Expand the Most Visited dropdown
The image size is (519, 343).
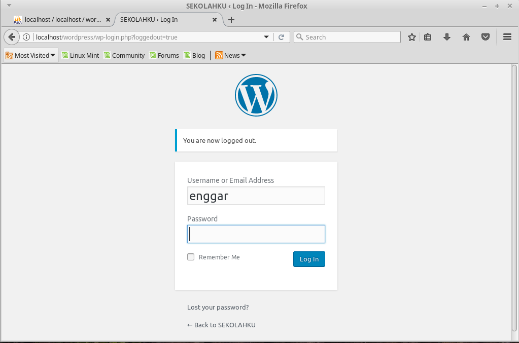[x=30, y=55]
